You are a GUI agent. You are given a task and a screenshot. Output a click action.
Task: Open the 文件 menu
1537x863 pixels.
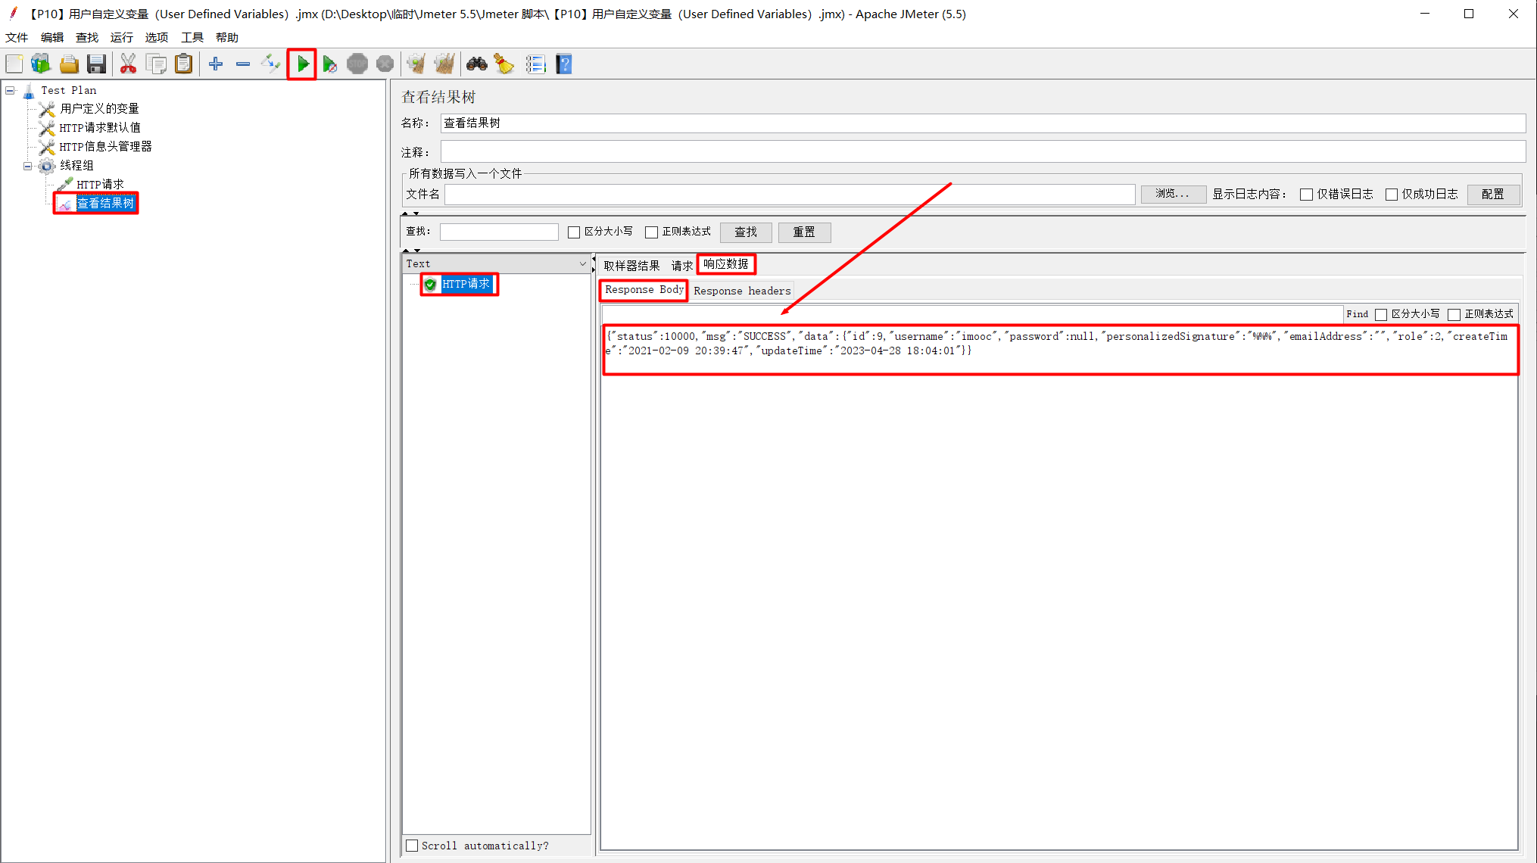17,37
